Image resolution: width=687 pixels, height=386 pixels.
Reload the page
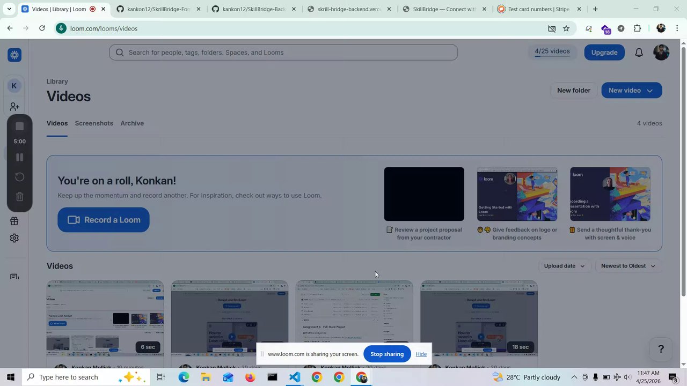pyautogui.click(x=42, y=28)
